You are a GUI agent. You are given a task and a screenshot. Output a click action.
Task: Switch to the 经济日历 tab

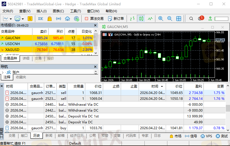(77, 136)
